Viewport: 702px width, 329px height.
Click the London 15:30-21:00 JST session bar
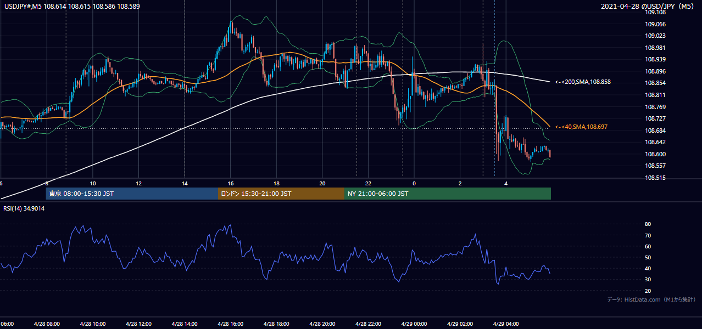pyautogui.click(x=281, y=194)
